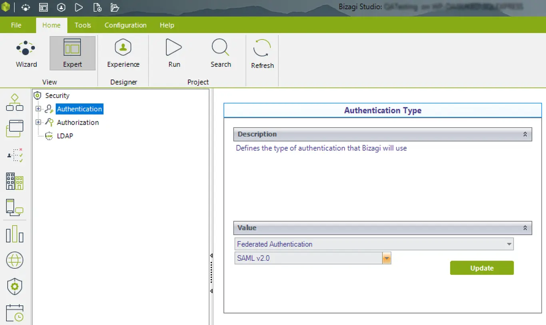Open the File menu
Viewport: 546px width, 325px height.
(16, 25)
